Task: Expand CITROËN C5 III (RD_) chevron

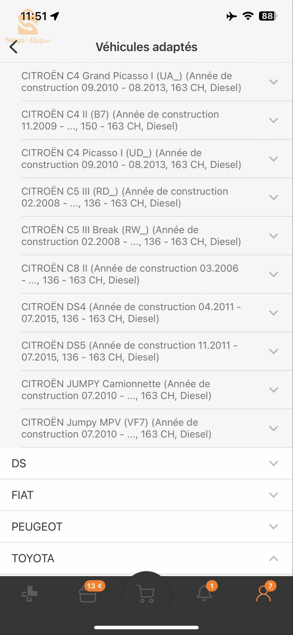Action: [x=274, y=197]
